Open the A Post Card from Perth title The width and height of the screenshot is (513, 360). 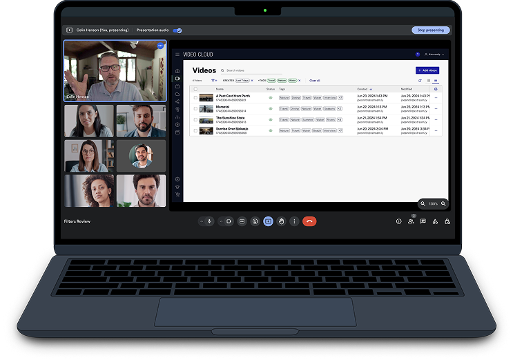click(233, 96)
